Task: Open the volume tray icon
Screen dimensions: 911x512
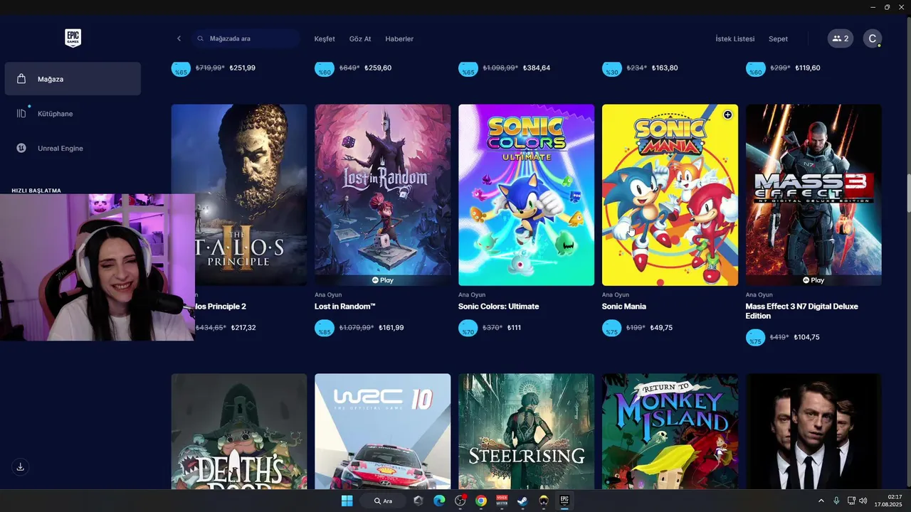Action: click(x=863, y=501)
